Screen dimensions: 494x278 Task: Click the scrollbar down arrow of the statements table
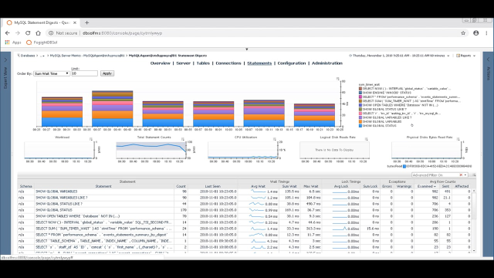[x=474, y=250]
